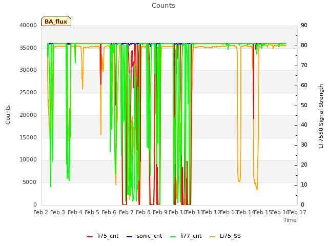
Task: Click the Counts left axis label
Action: click(x=8, y=115)
